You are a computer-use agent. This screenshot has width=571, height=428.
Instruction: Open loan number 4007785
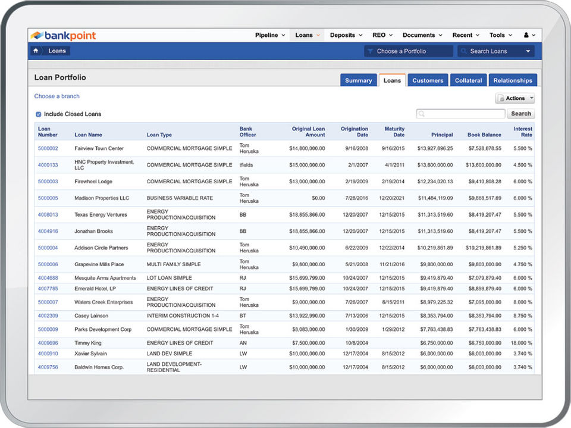tap(48, 289)
